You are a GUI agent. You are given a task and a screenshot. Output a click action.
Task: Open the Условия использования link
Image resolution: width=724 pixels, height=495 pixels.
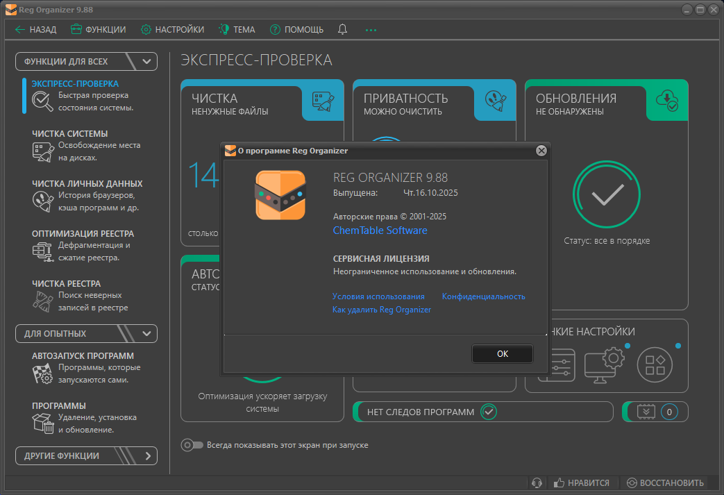tap(378, 296)
